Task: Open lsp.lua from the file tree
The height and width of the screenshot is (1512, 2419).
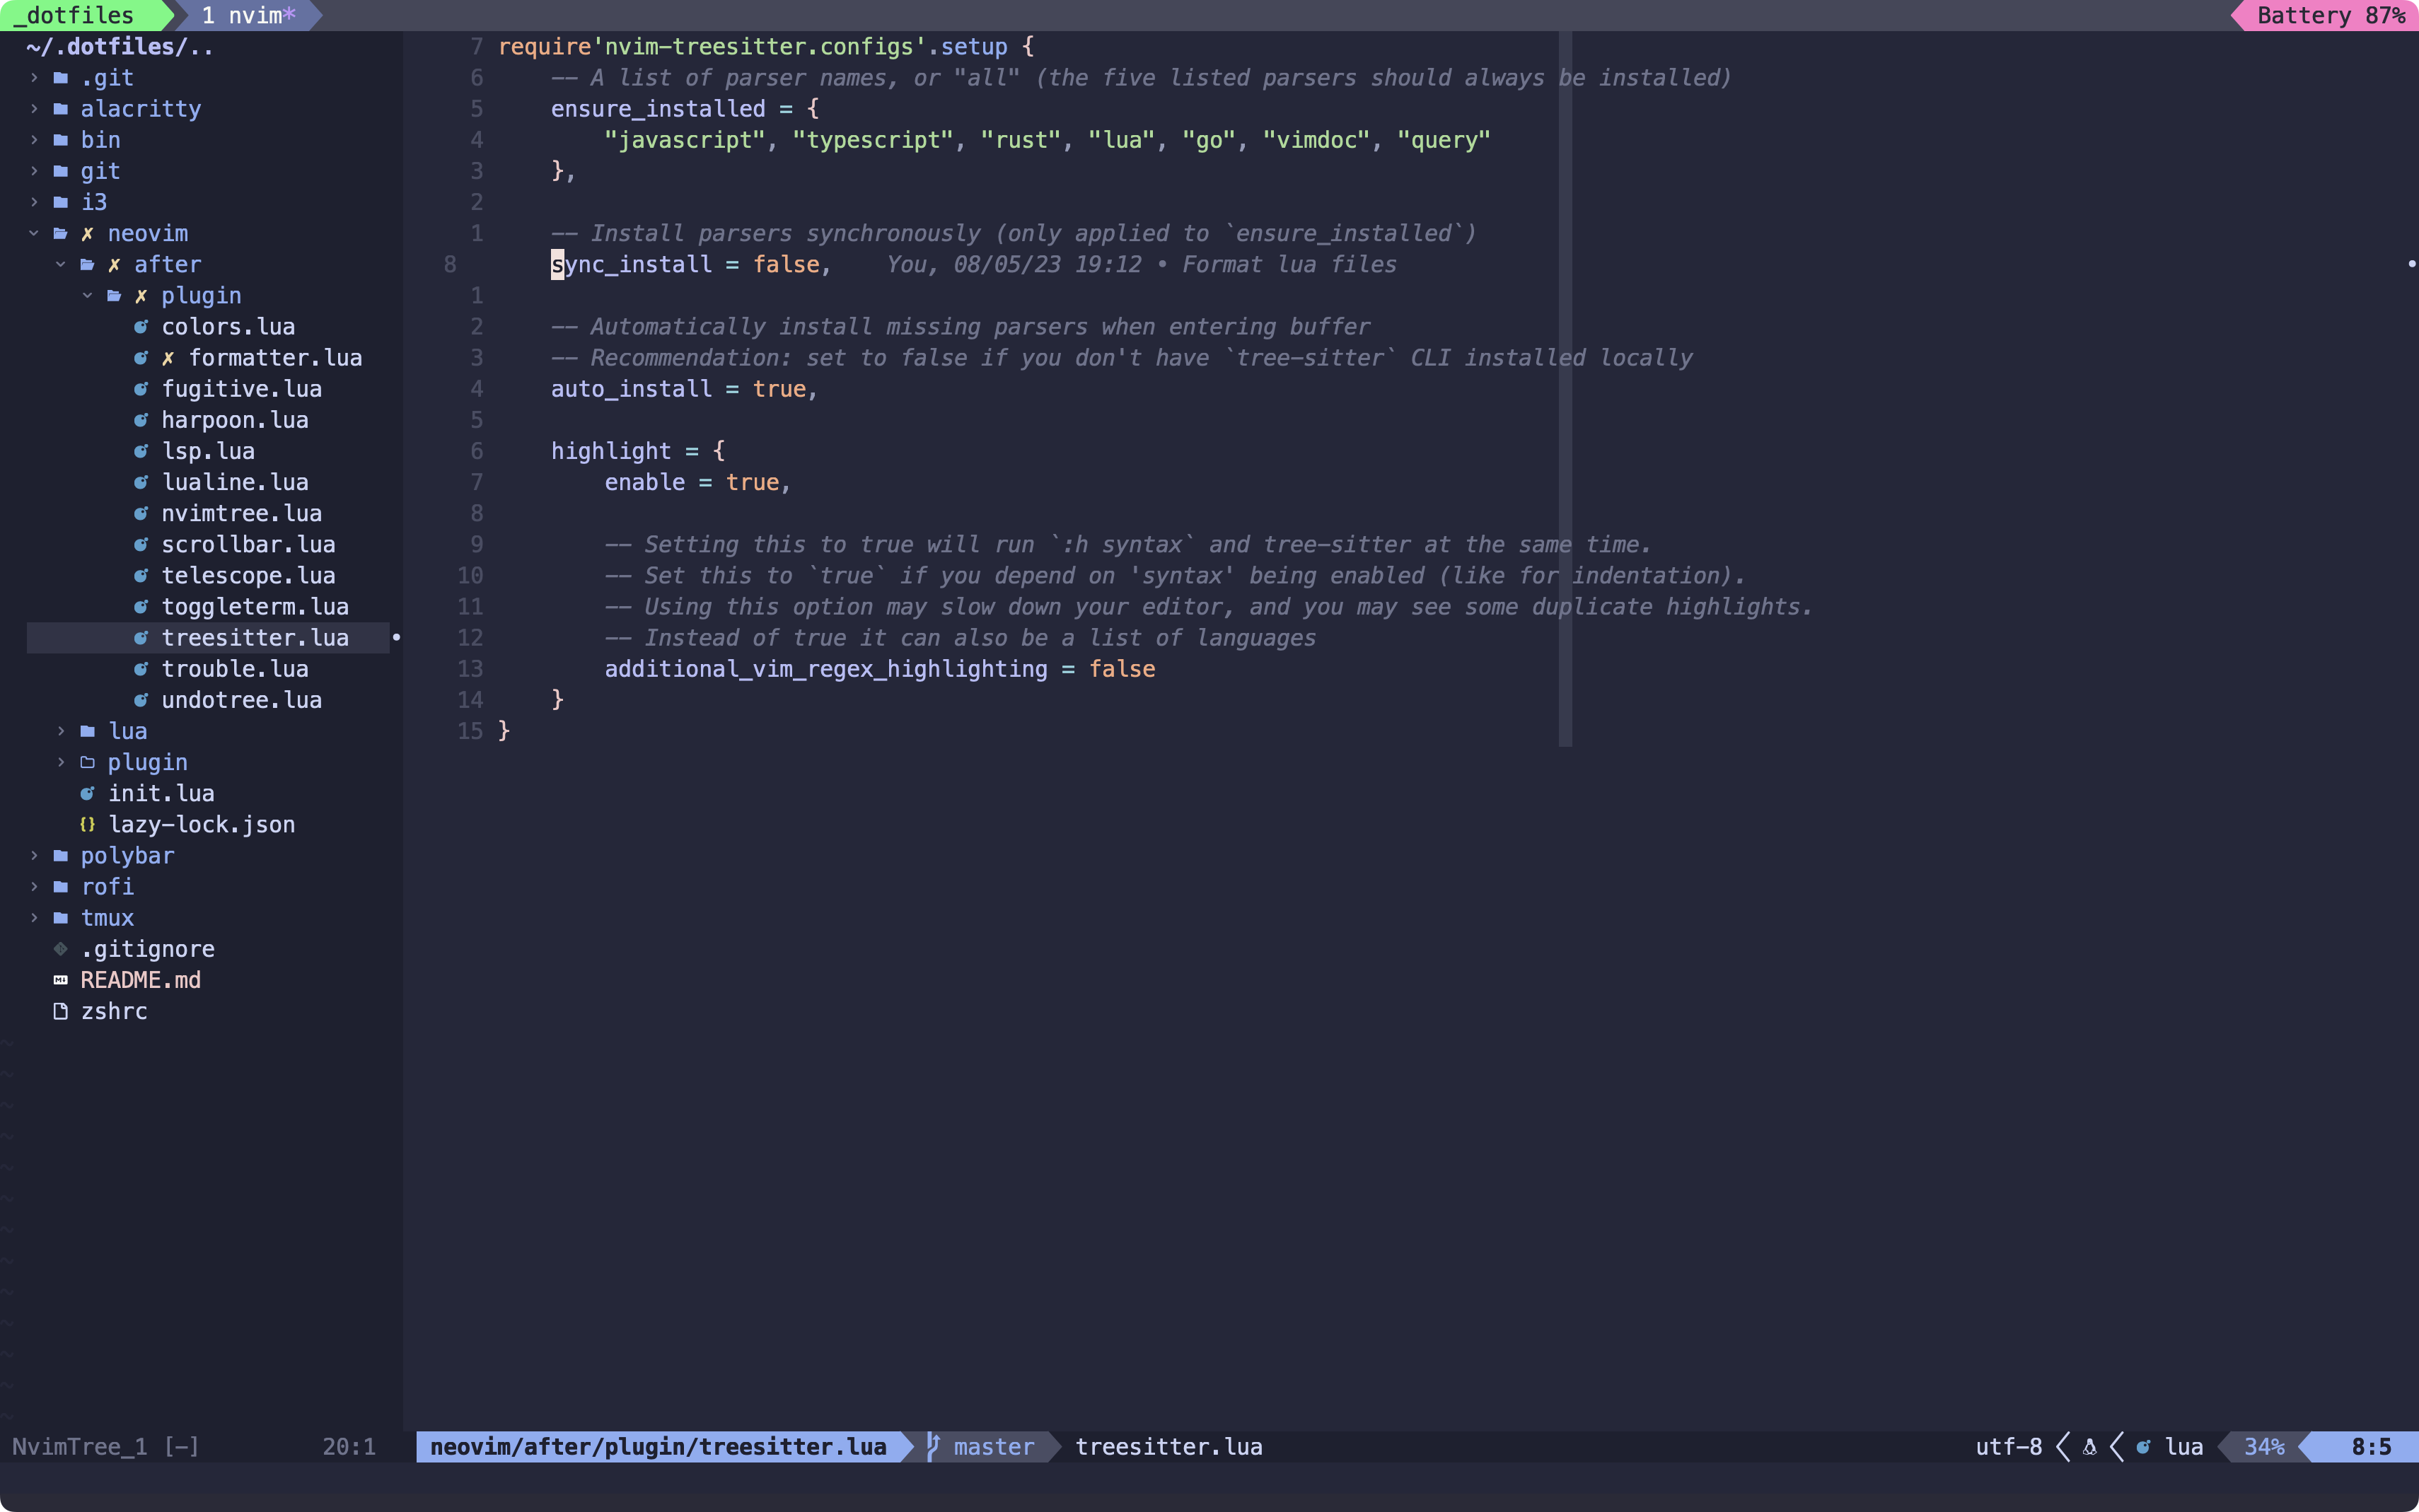Action: (208, 451)
